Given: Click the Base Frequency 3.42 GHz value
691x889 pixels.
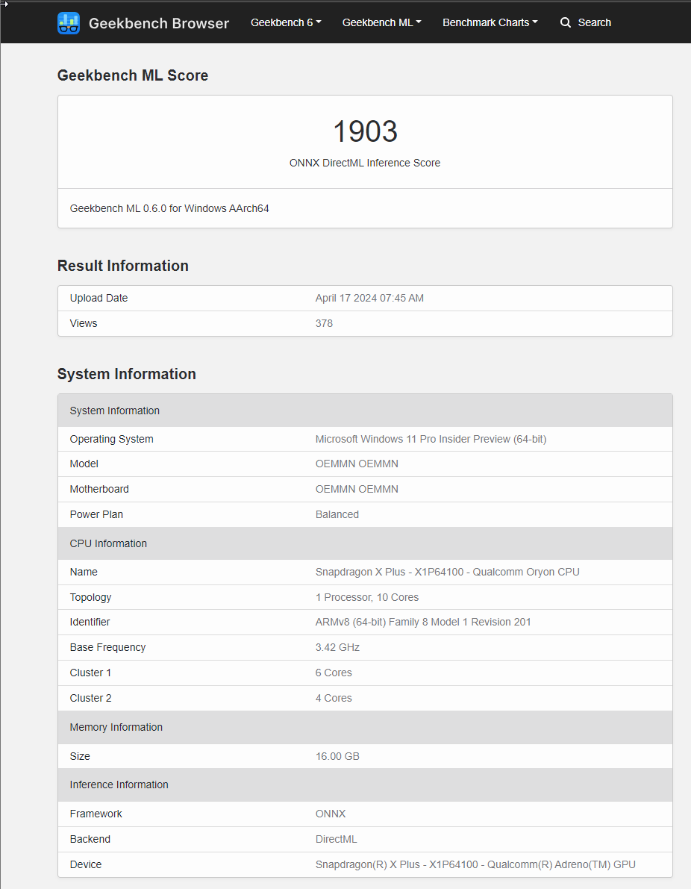Looking at the screenshot, I should coord(337,647).
